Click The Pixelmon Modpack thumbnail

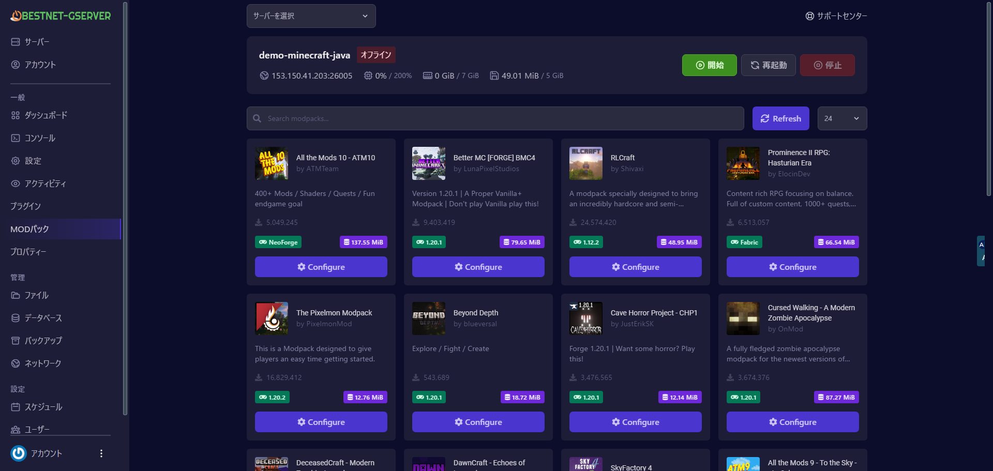(272, 318)
